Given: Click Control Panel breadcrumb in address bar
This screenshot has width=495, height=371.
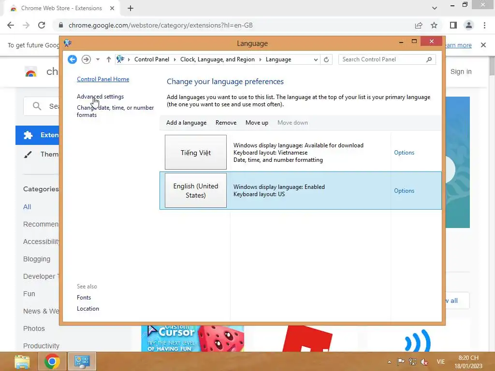Looking at the screenshot, I should pos(151,59).
